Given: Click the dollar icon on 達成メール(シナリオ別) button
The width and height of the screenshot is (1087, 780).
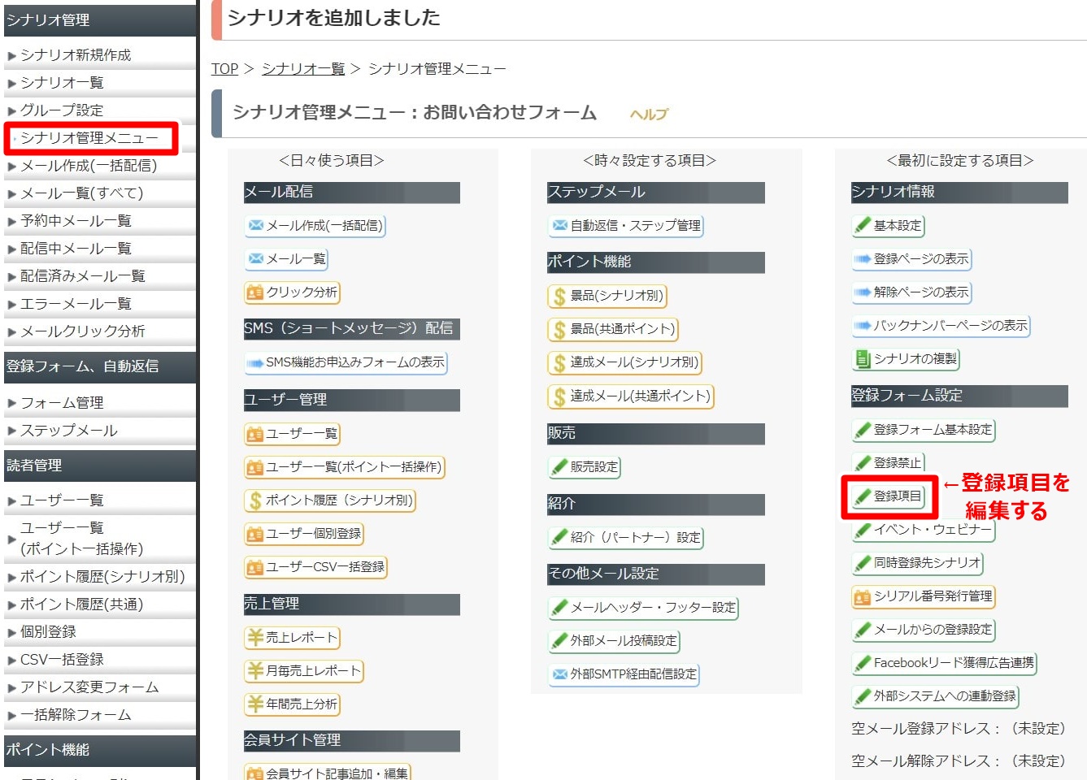Looking at the screenshot, I should click(x=559, y=362).
